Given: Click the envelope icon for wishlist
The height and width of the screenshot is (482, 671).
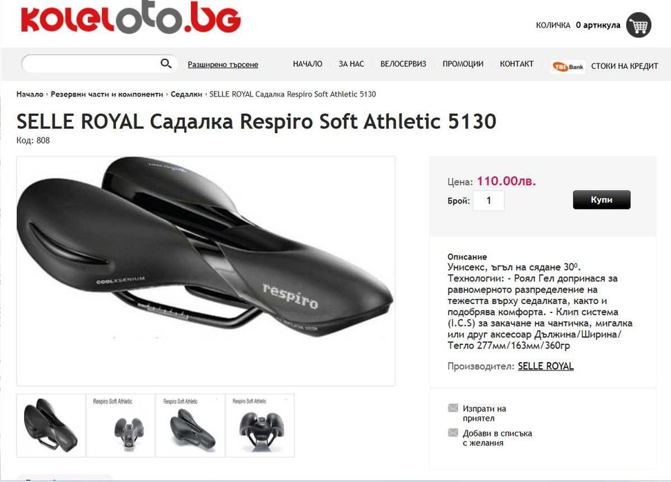Looking at the screenshot, I should pos(453,433).
